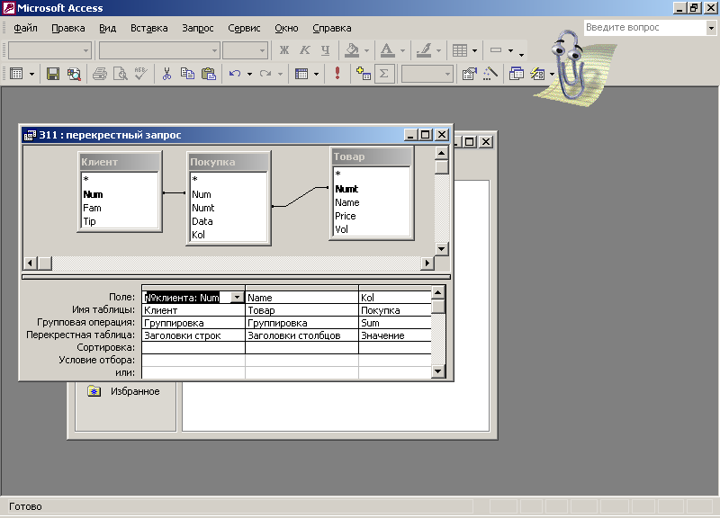The image size is (720, 518).
Task: Click Сортировка cell under Name column
Action: (x=301, y=348)
